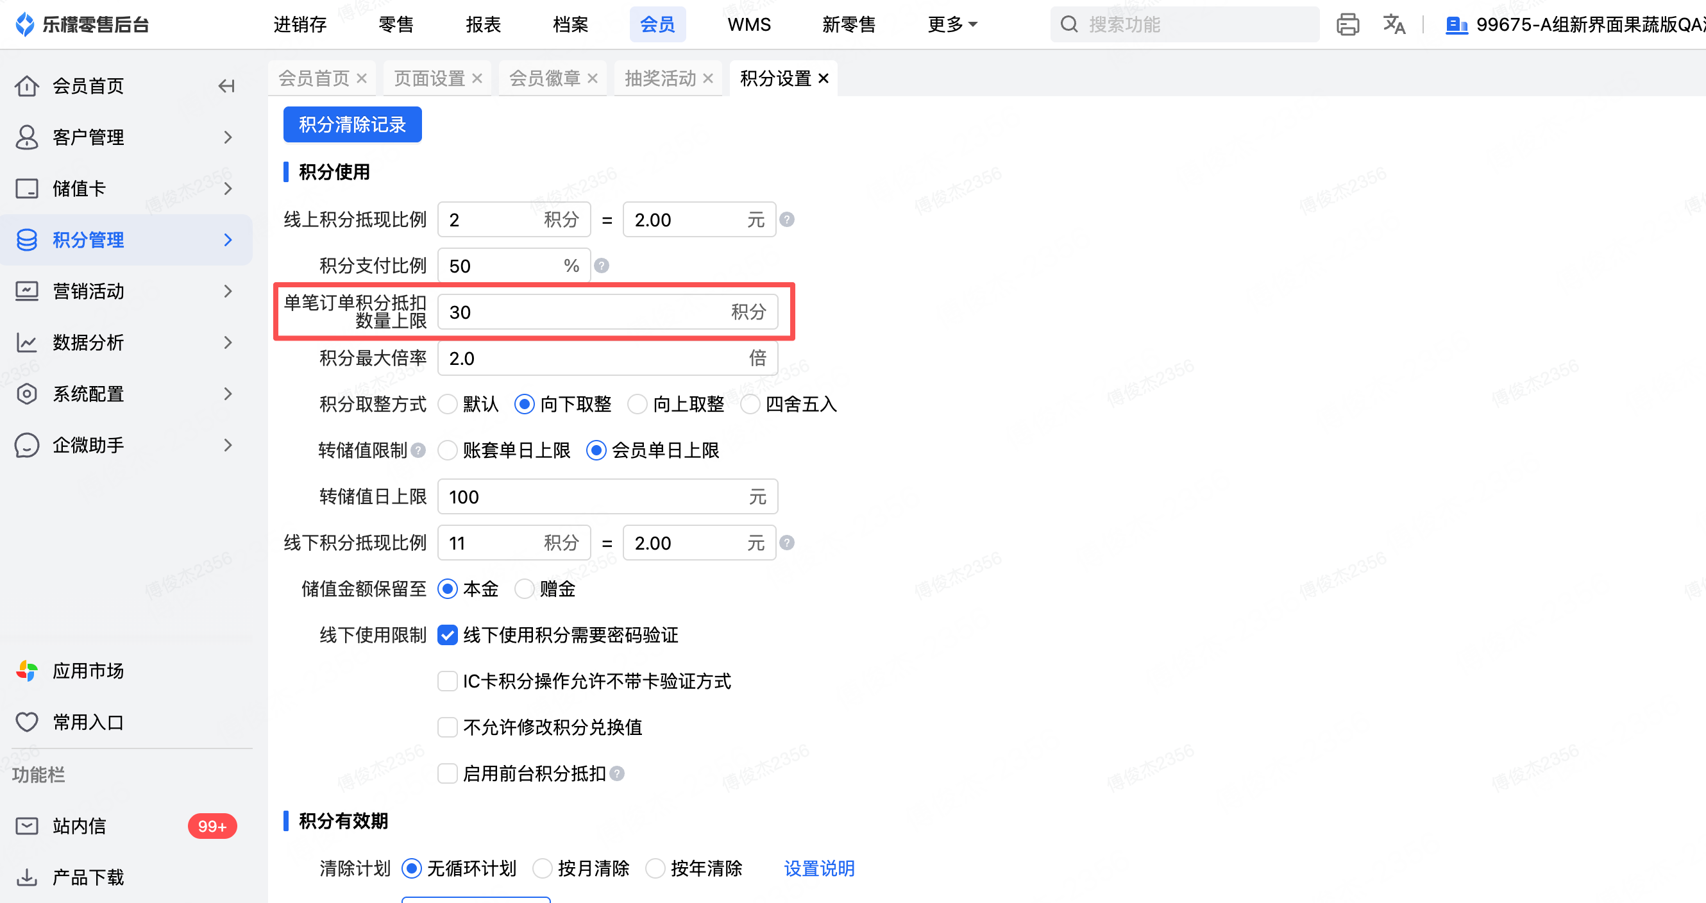Switch to 抽奖活动 tab
Viewport: 1706px width, 903px height.
coord(659,79)
